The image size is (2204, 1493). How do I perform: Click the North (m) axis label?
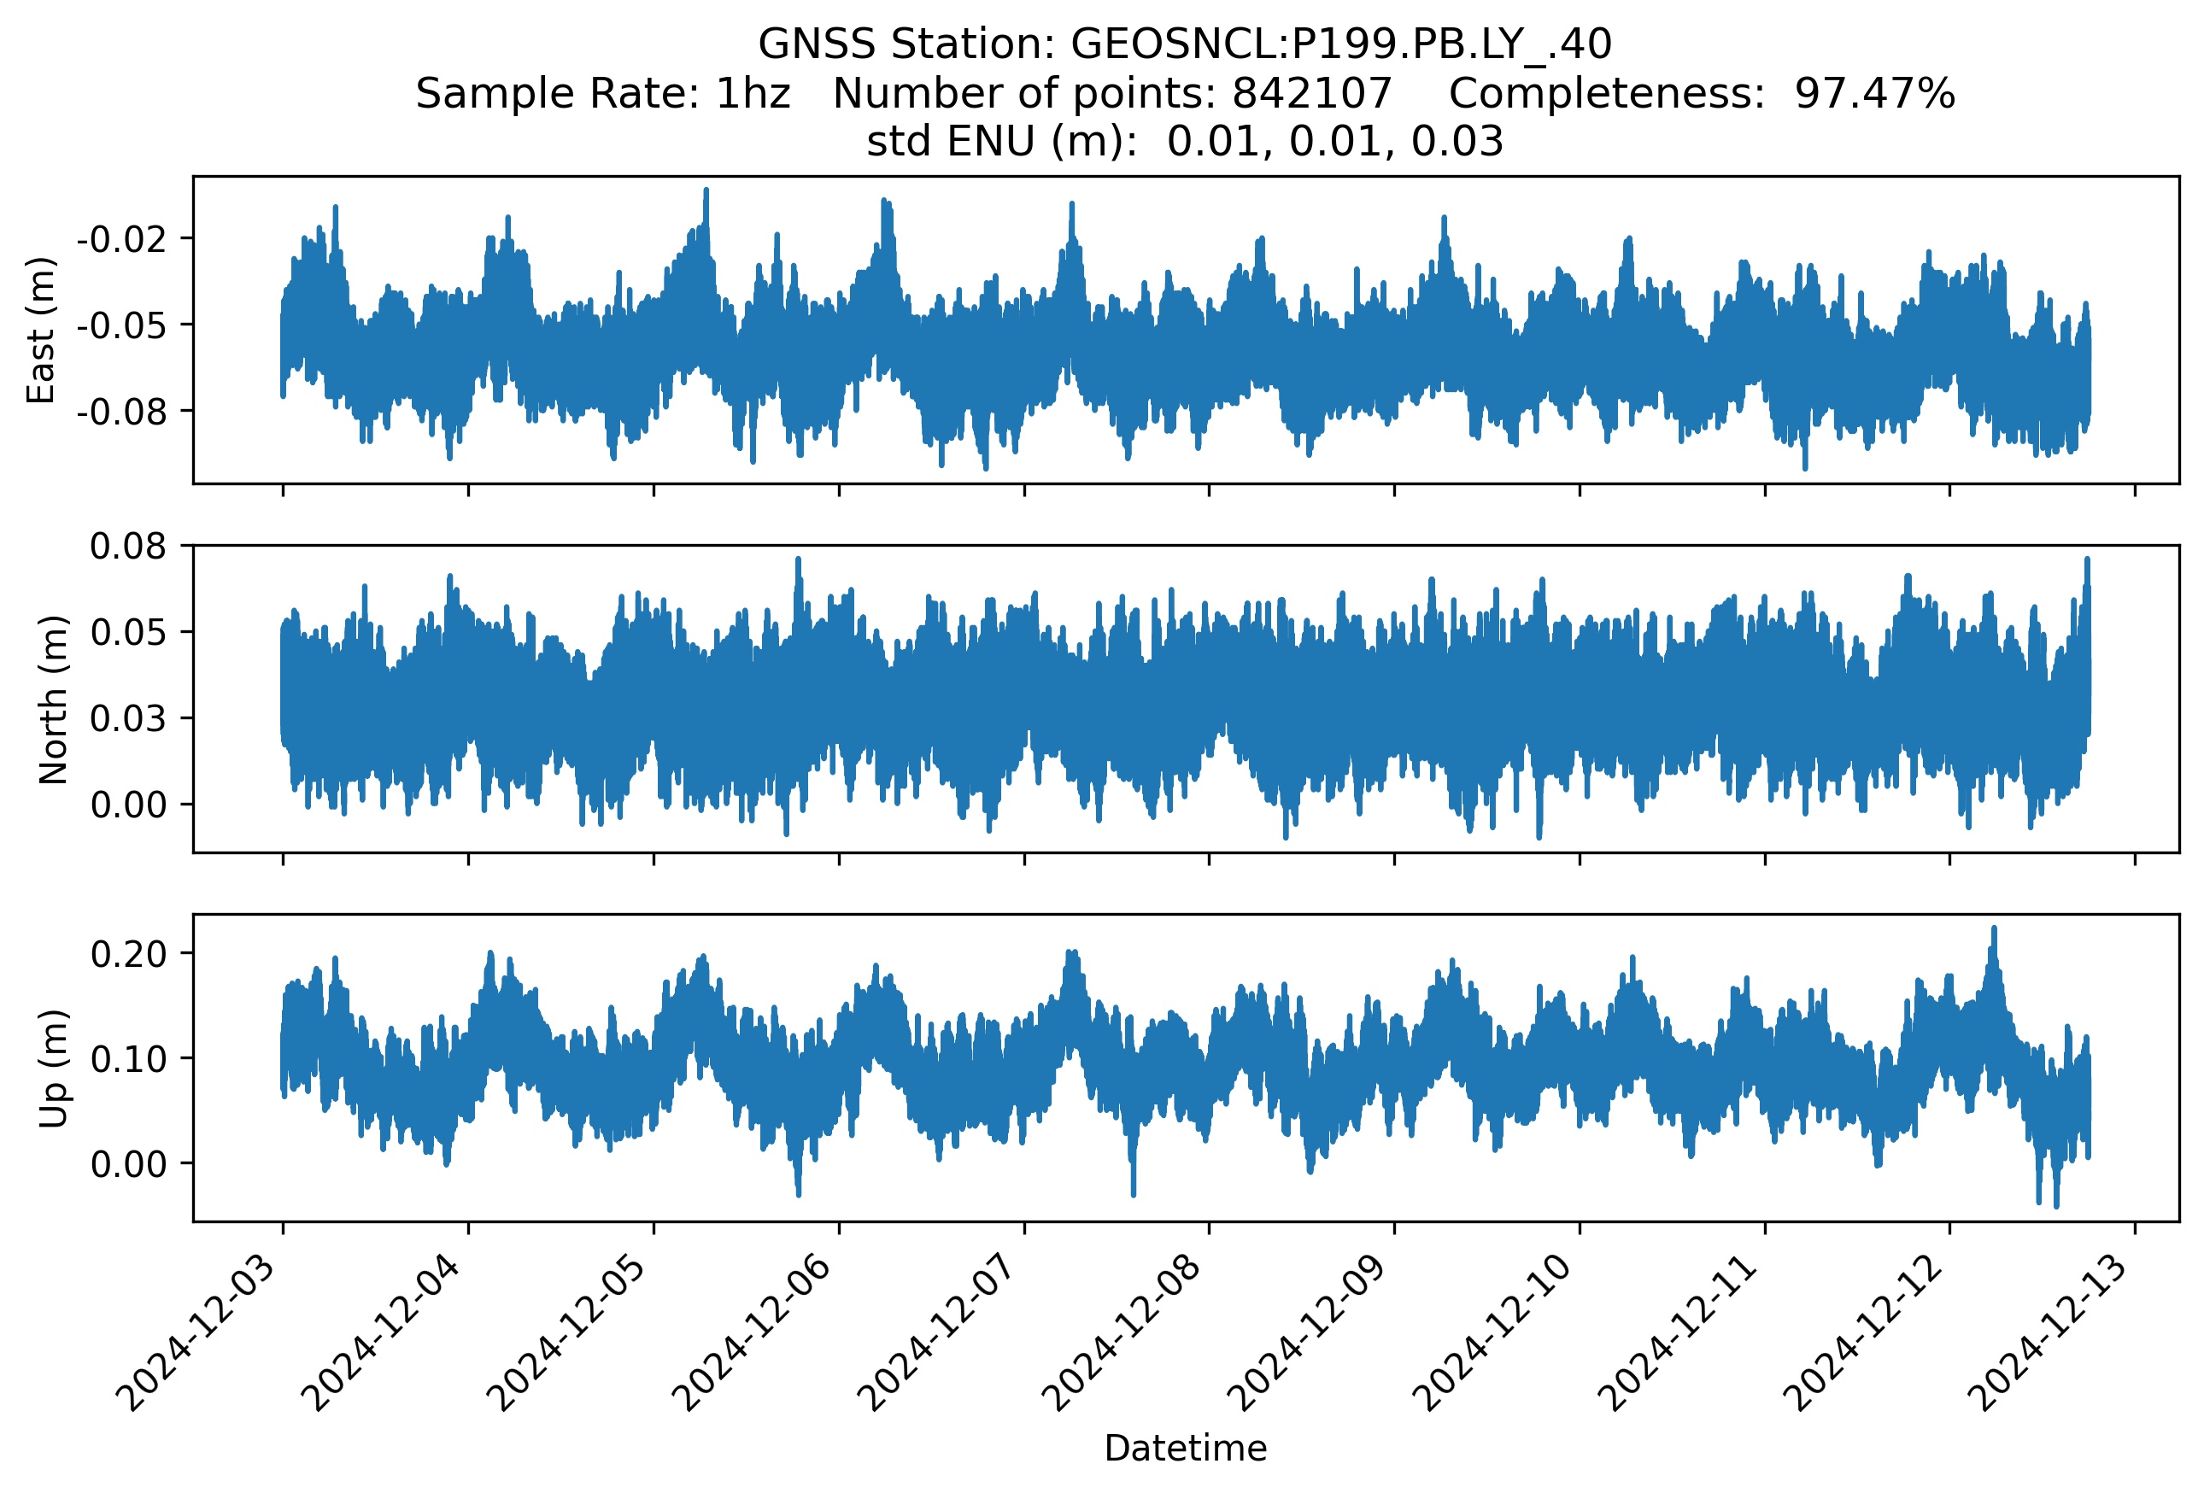click(x=53, y=700)
